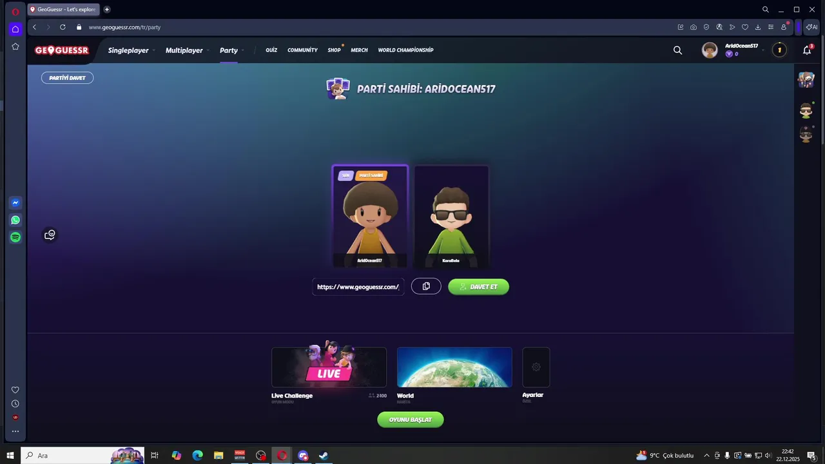
Task: Open WhatsApp in Opera sidebar
Action: tap(15, 220)
